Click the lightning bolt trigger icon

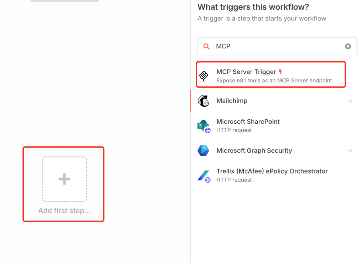pos(280,72)
